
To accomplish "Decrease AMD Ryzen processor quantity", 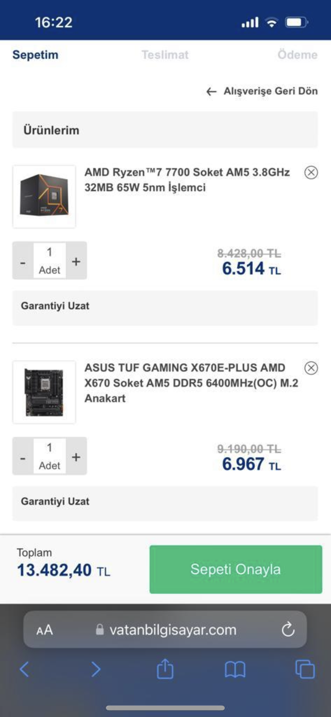I will [x=23, y=261].
